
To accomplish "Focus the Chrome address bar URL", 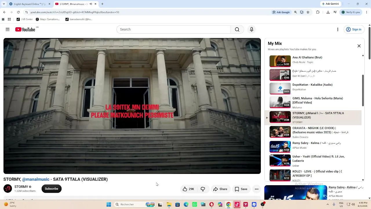I will [x=75, y=12].
